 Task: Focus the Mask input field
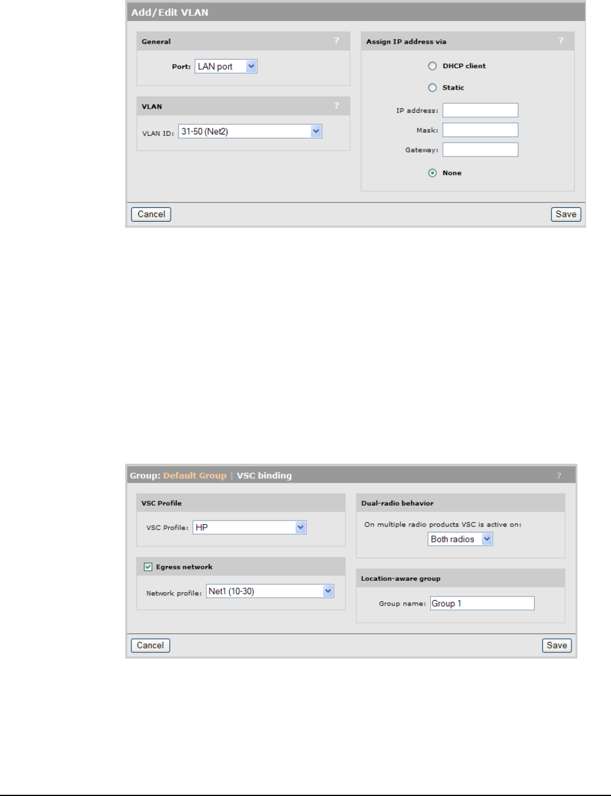tap(480, 130)
